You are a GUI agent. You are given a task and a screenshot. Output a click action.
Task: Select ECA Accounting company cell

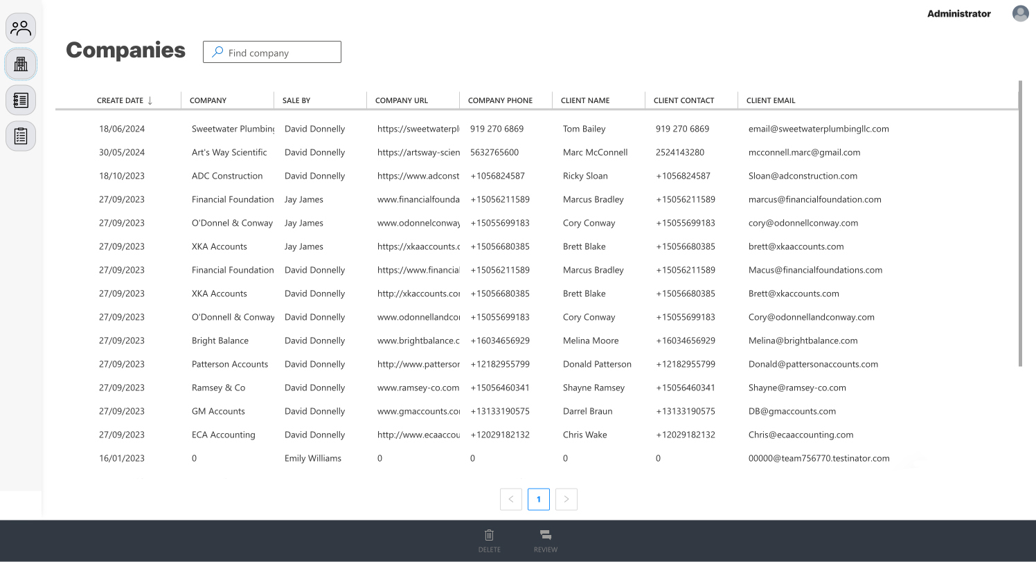click(x=223, y=435)
